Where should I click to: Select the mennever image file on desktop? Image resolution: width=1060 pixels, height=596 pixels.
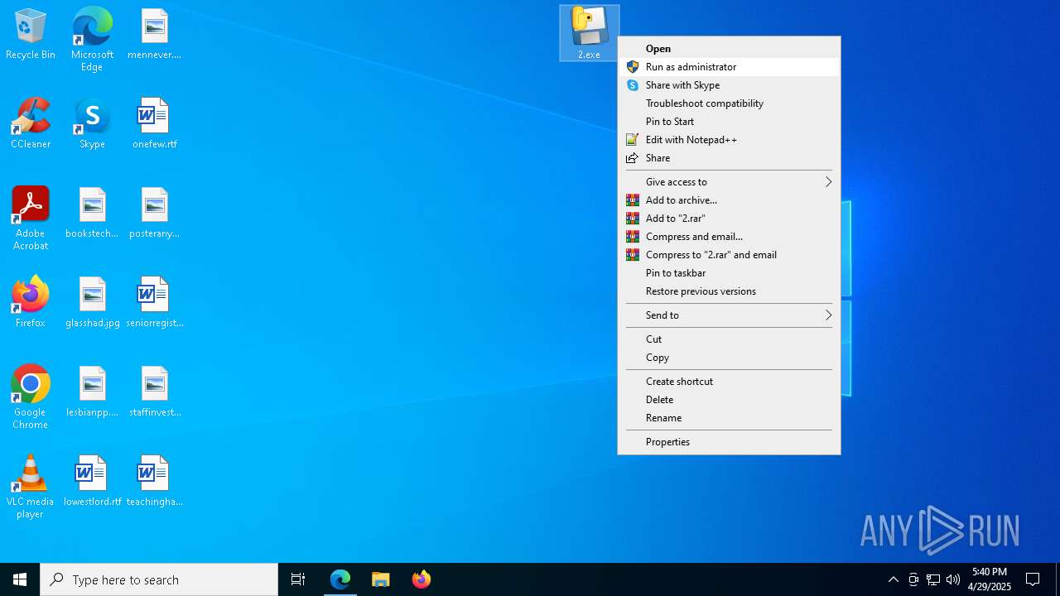[154, 35]
